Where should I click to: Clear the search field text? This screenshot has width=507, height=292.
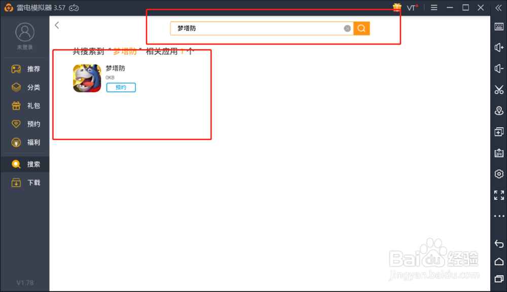pyautogui.click(x=347, y=28)
